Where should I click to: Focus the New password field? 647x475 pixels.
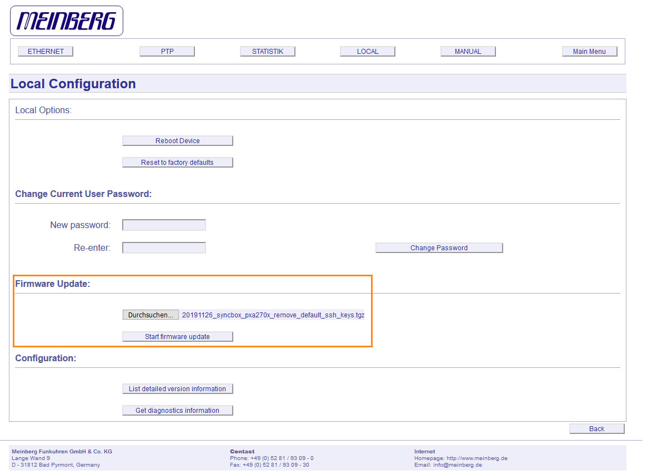164,225
